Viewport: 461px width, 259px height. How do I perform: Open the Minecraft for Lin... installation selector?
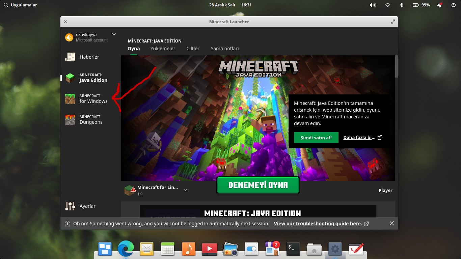tap(156, 190)
